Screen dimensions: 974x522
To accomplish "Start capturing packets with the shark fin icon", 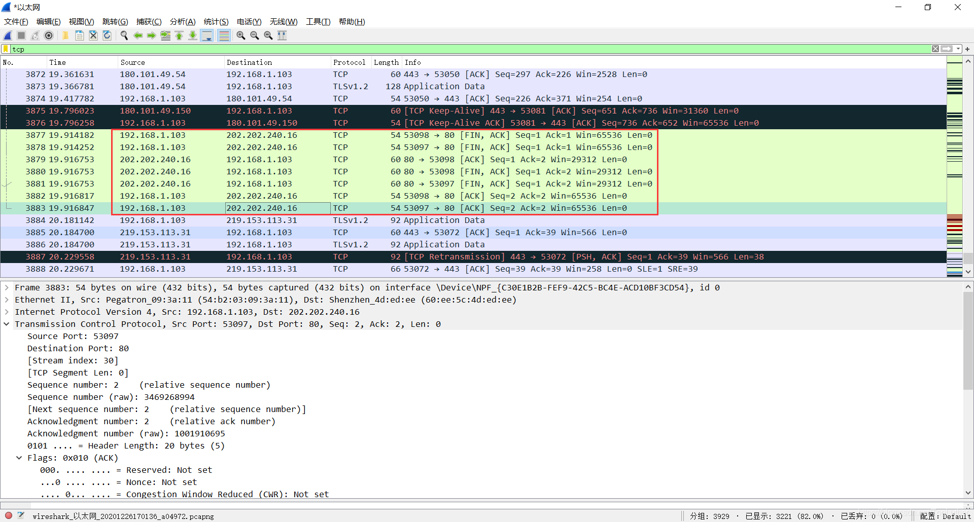I will 8,35.
